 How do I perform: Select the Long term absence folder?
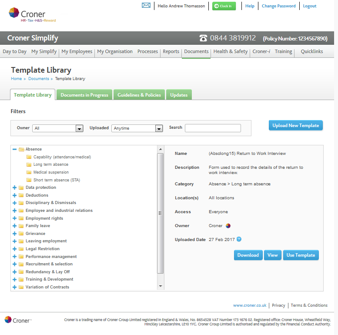pos(51,164)
